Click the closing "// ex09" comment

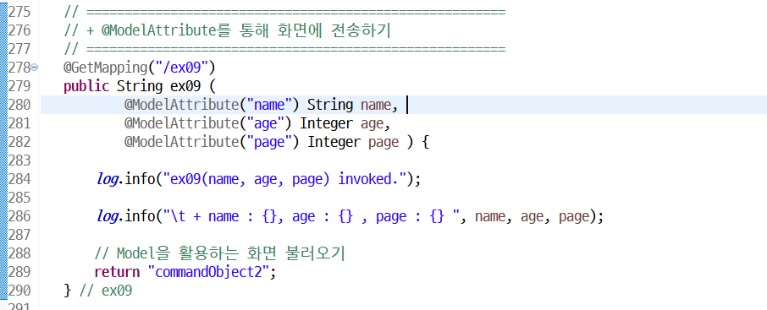pos(106,290)
